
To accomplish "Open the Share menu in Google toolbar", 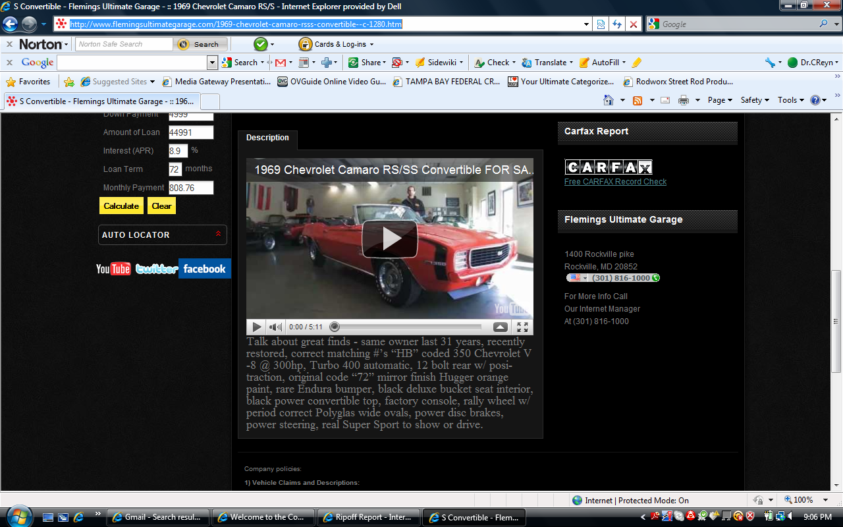I will point(367,63).
